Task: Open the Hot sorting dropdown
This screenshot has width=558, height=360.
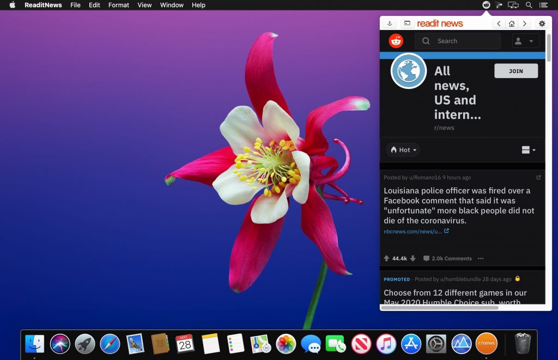Action: (x=403, y=149)
